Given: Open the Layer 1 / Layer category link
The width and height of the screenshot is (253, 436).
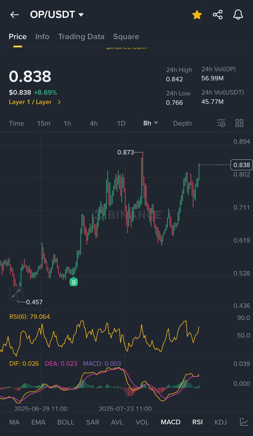Looking at the screenshot, I should coord(35,102).
